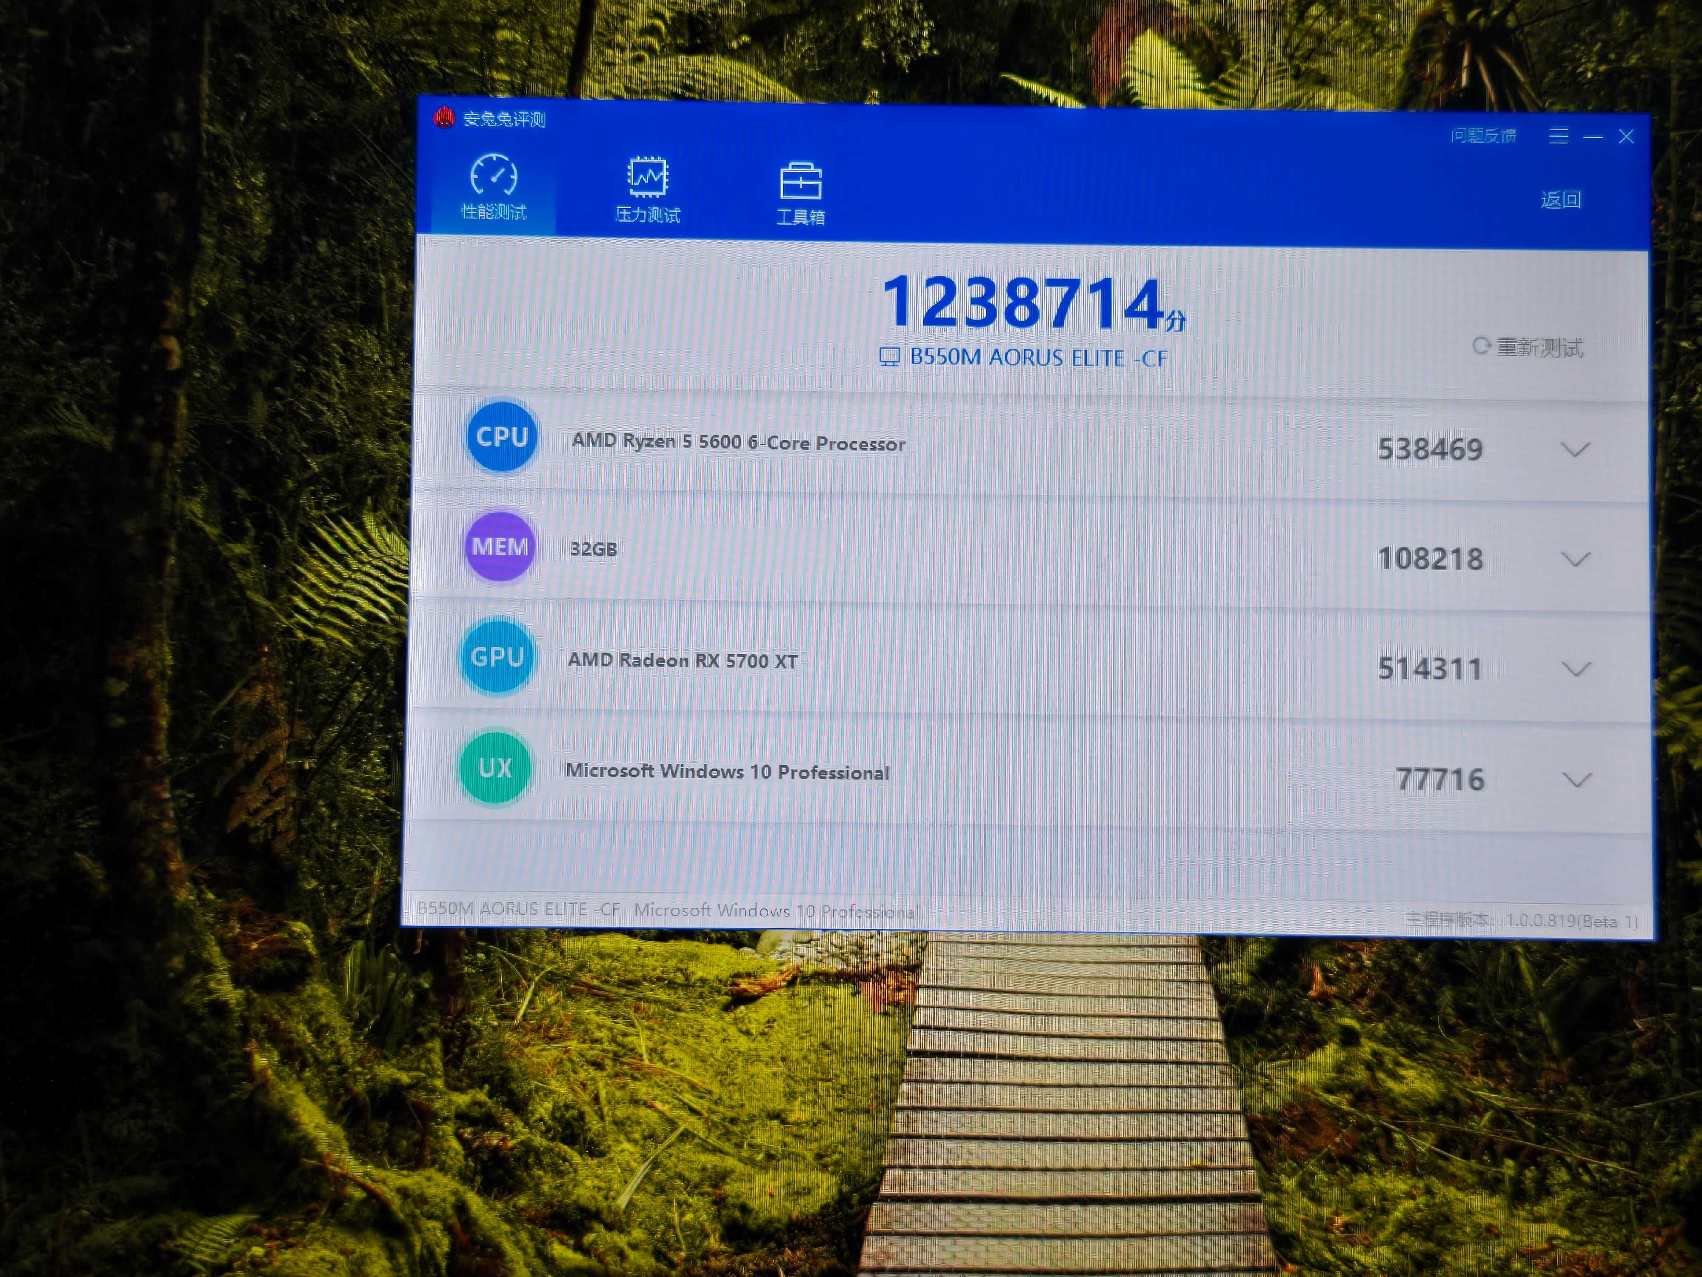The width and height of the screenshot is (1702, 1277).
Task: Click the AnTuTu logo in title bar
Action: coord(444,118)
